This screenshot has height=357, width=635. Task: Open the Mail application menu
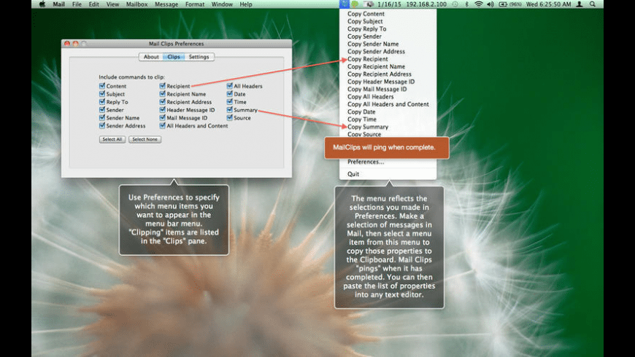coord(58,4)
